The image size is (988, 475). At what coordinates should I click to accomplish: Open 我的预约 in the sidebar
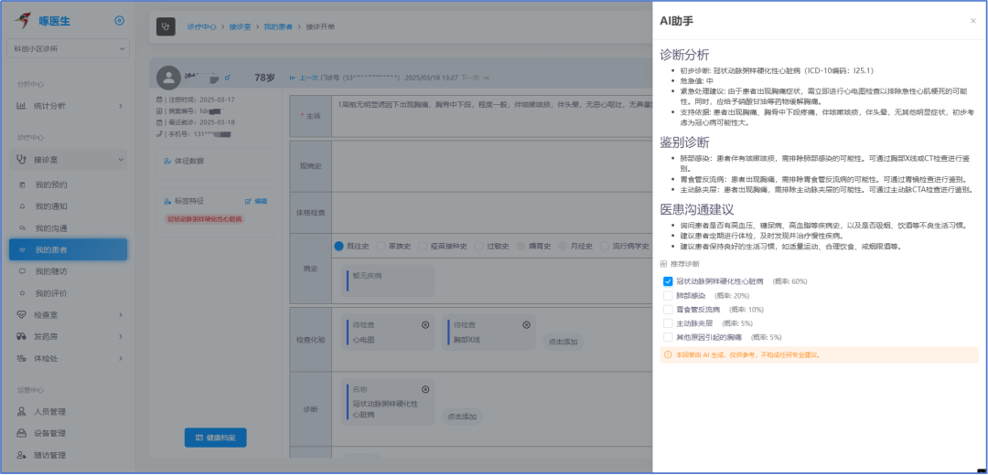(51, 185)
